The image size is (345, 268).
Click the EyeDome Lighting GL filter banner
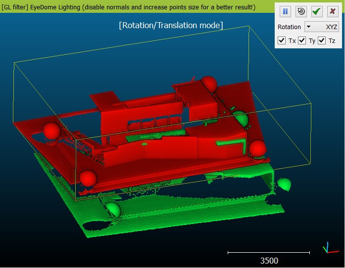(137, 7)
